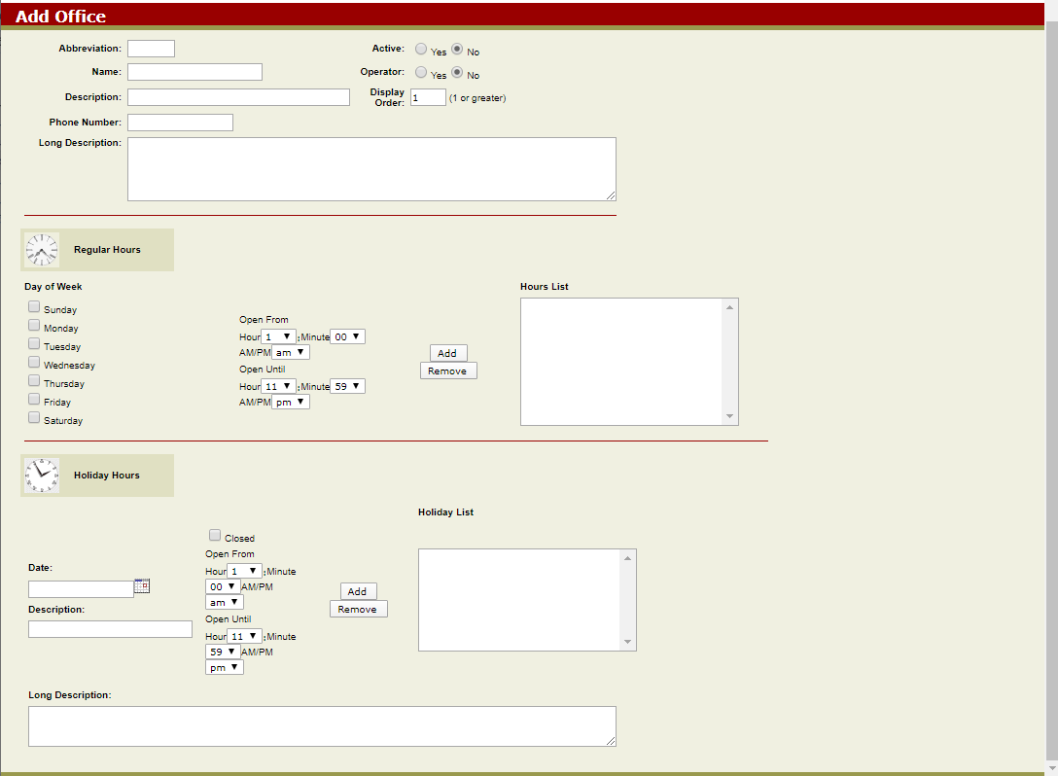This screenshot has height=776, width=1058.
Task: Check the Saturday checkbox
Action: pos(33,416)
